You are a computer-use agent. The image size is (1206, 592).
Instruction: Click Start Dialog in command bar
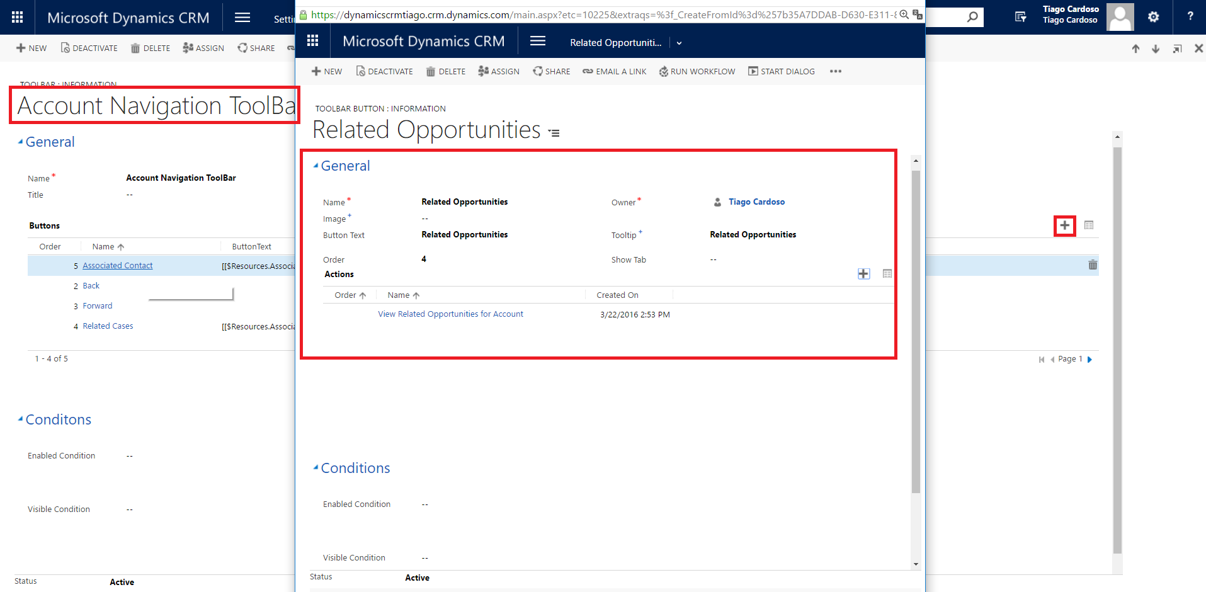pos(781,72)
